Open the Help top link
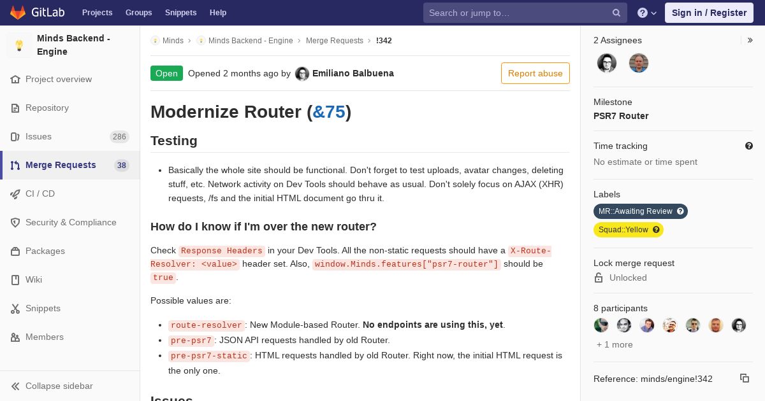 (218, 13)
